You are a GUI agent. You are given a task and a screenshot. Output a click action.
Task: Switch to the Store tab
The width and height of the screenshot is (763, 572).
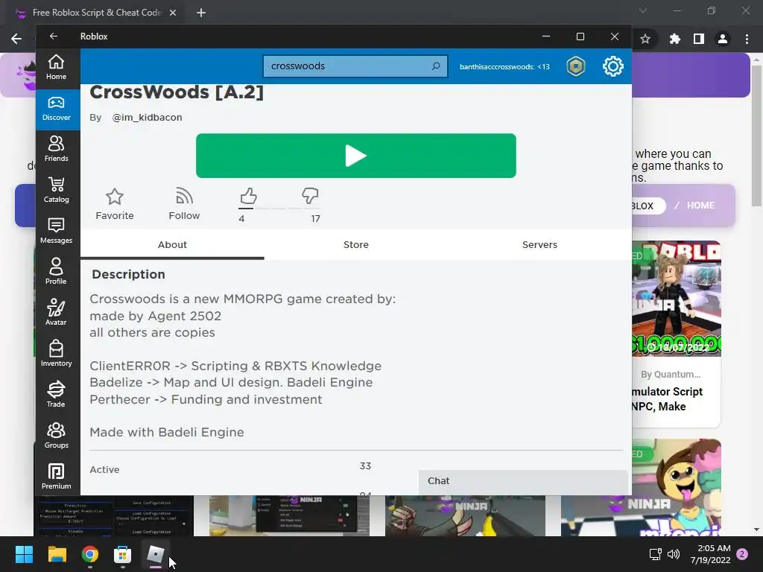click(x=355, y=244)
